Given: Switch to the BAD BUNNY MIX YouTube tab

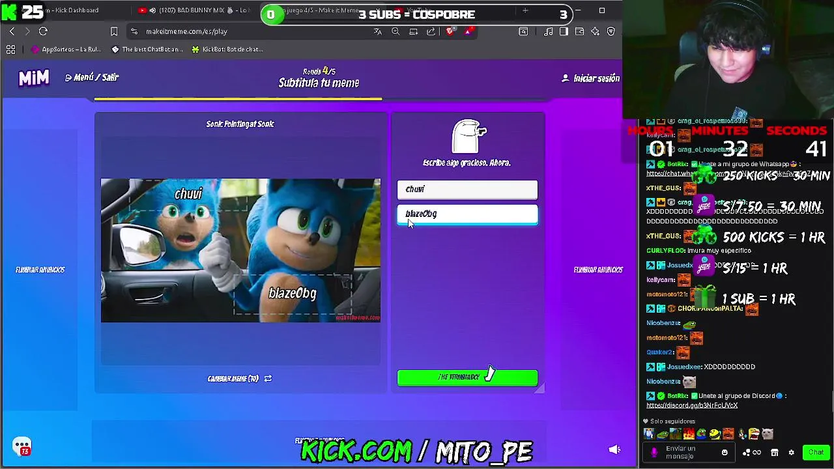Looking at the screenshot, I should [x=195, y=10].
